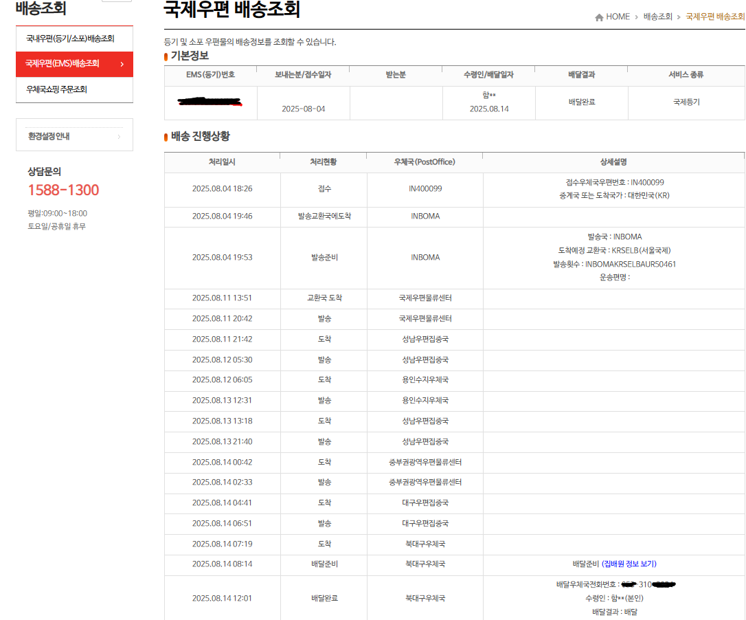746x620 pixels.
Task: Click the HOME text in the breadcrumb
Action: click(x=618, y=17)
